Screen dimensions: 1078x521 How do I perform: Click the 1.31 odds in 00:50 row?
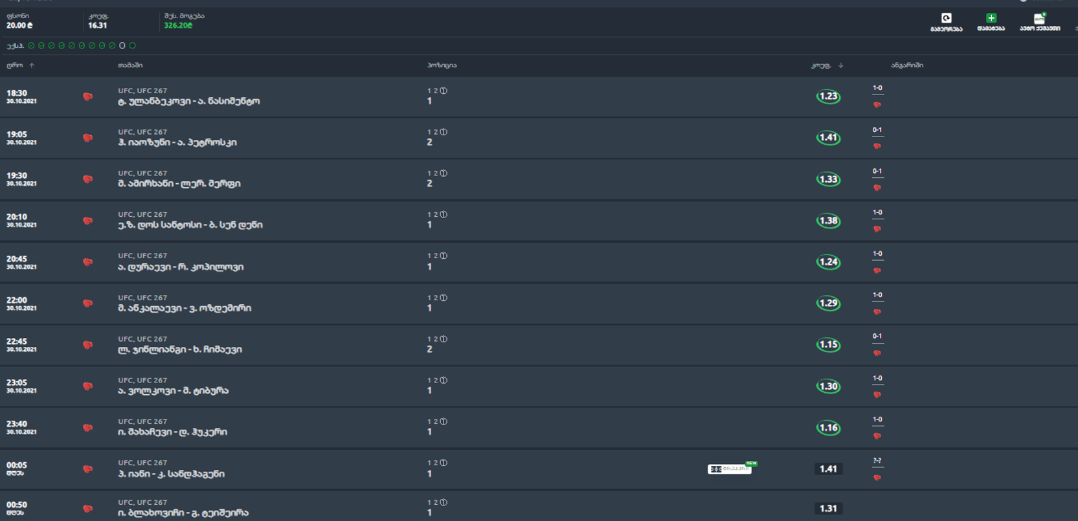click(x=828, y=509)
